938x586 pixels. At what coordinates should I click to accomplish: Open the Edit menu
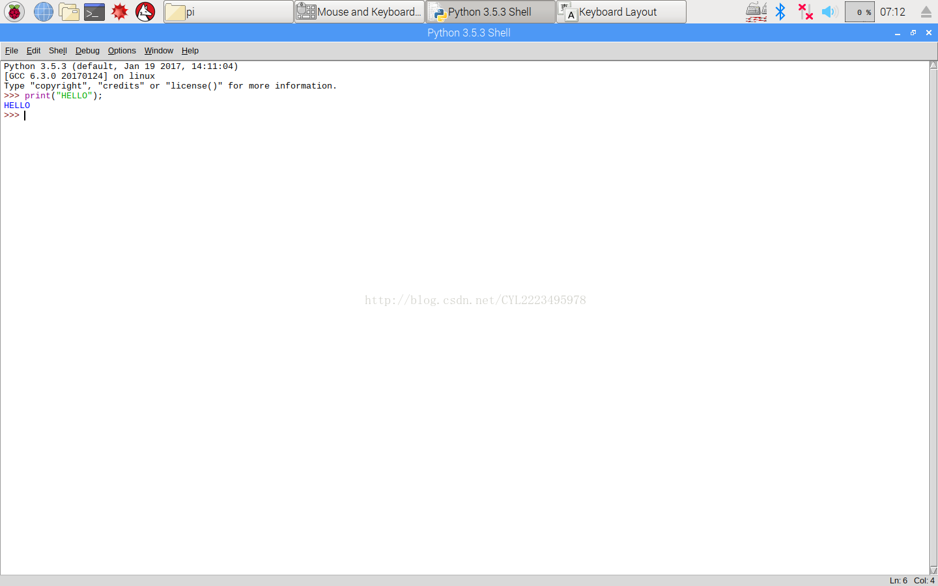coord(33,51)
